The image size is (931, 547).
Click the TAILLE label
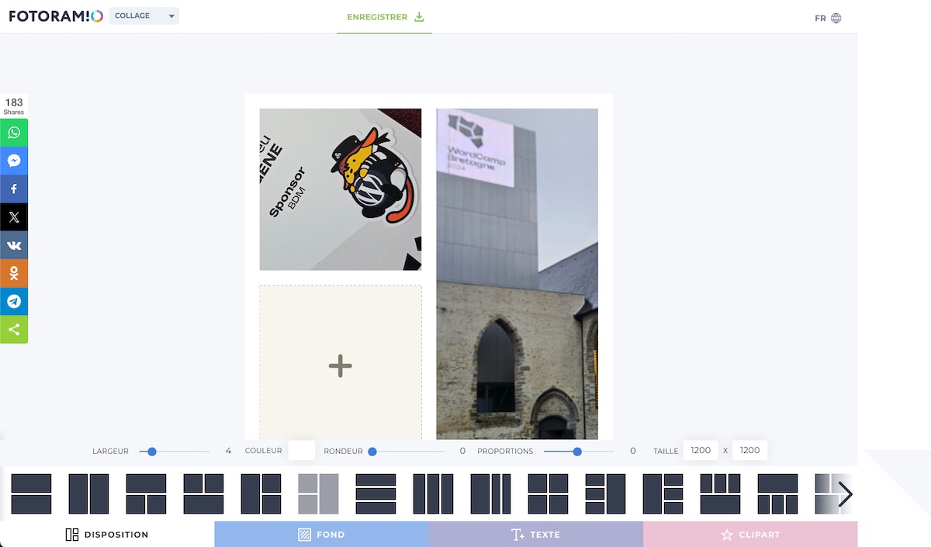[x=666, y=451]
